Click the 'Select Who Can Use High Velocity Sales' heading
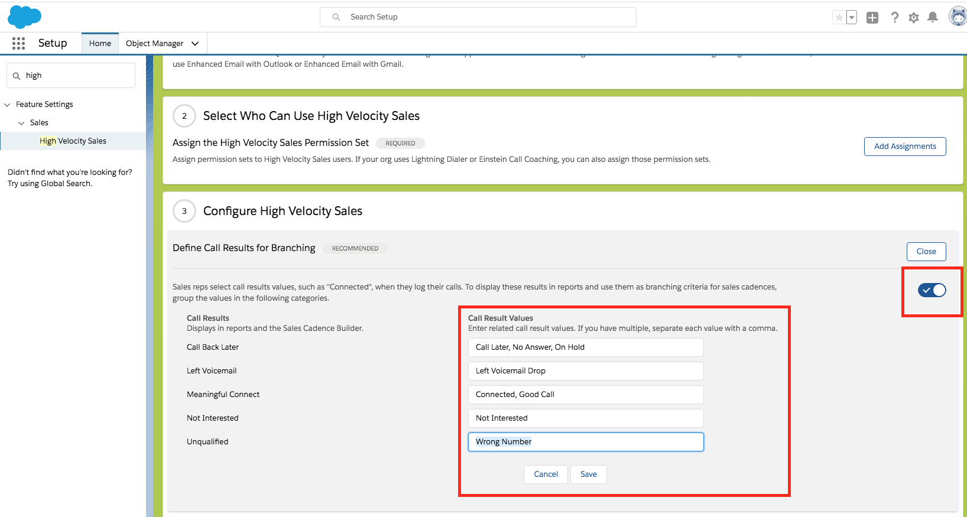Screen dimensions: 967x517 pos(311,116)
